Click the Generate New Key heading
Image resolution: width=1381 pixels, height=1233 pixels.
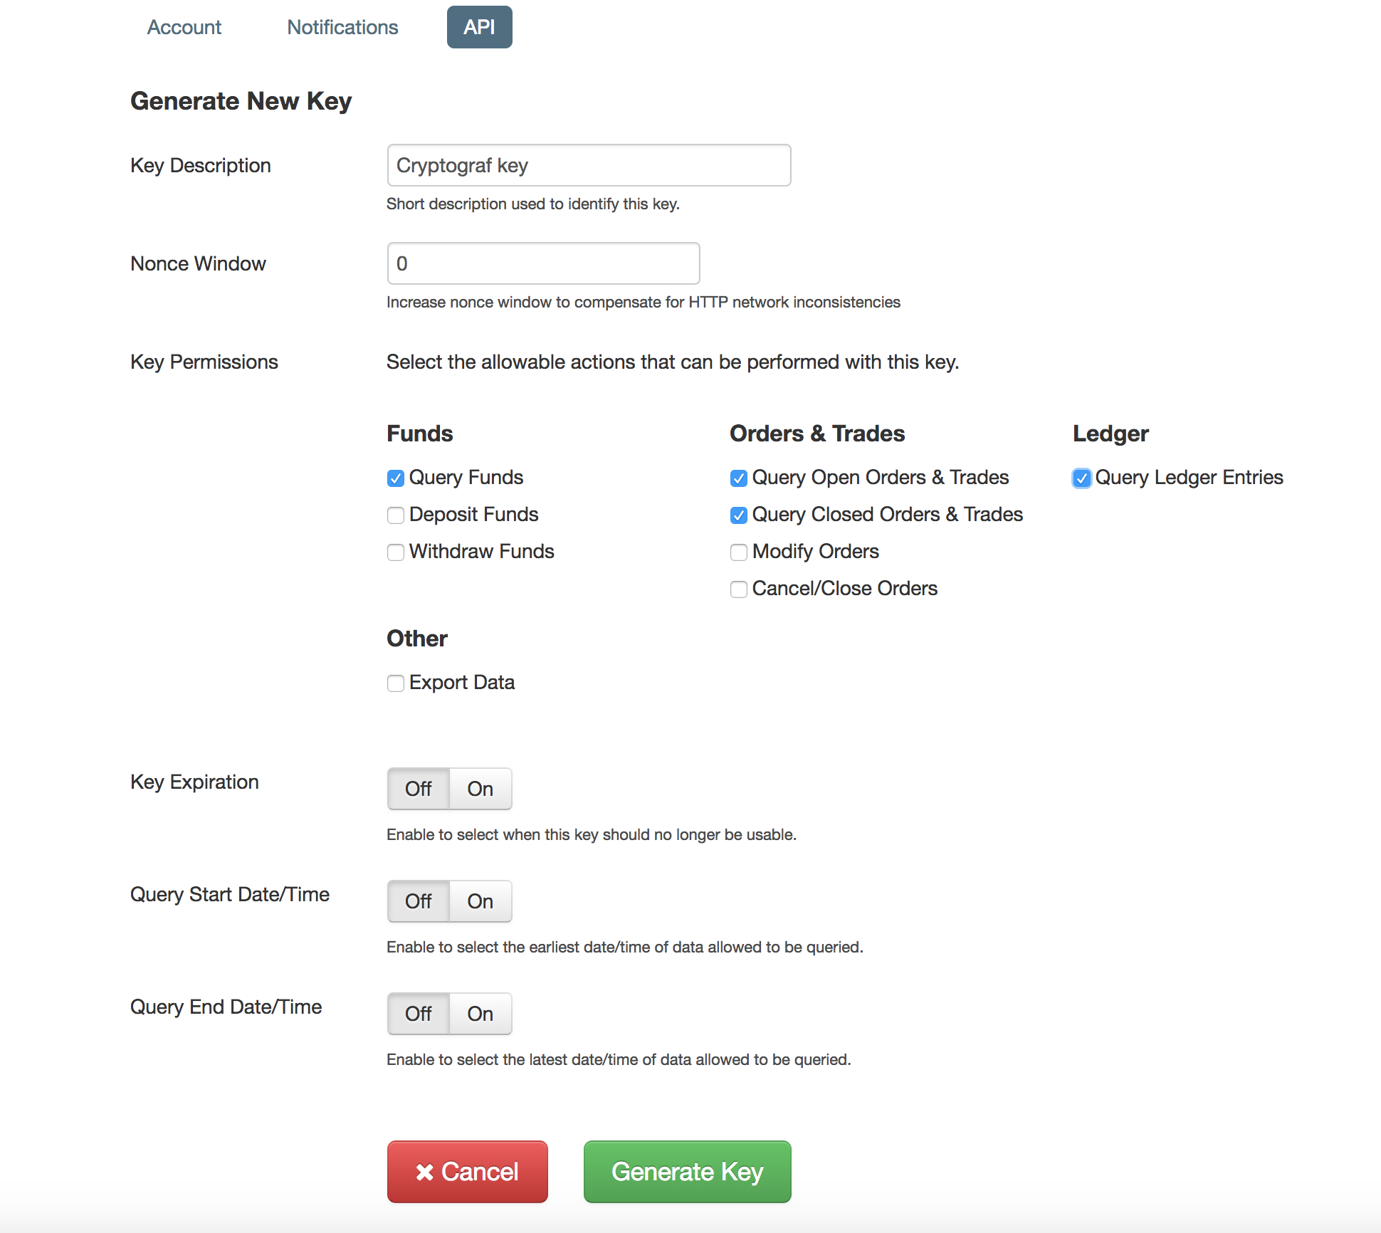click(241, 101)
